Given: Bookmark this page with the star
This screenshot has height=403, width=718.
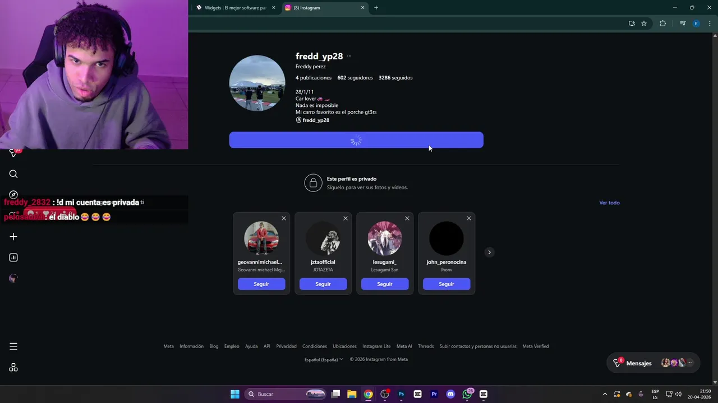Looking at the screenshot, I should tap(644, 24).
